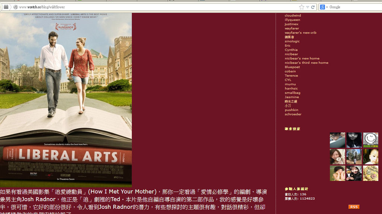Open avatar of woman resting chin on hands
Image resolution: width=382 pixels, height=214 pixels.
(x=337, y=173)
